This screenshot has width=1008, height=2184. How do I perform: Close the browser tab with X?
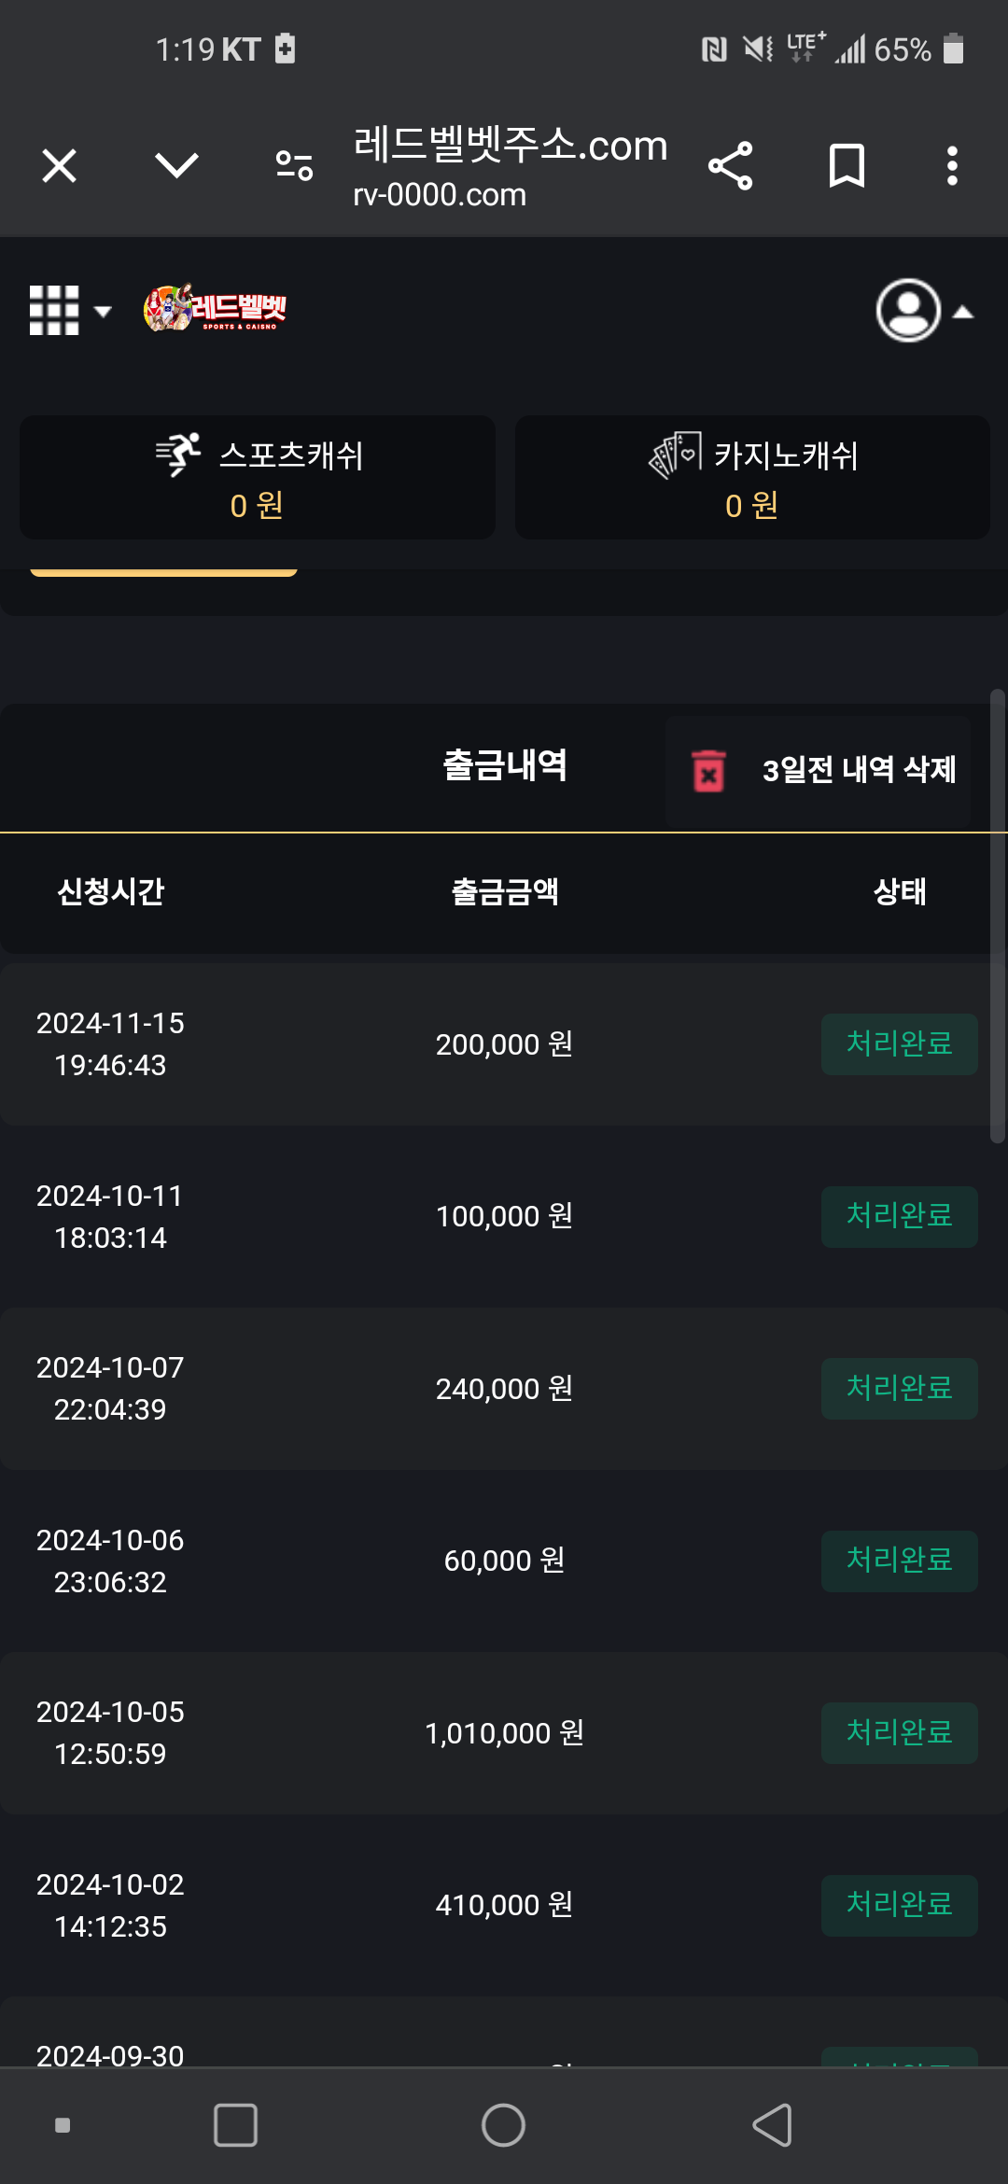tap(60, 166)
